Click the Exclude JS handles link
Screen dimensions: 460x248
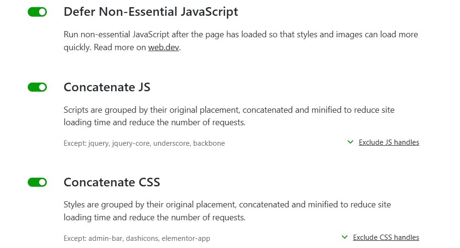[389, 142]
